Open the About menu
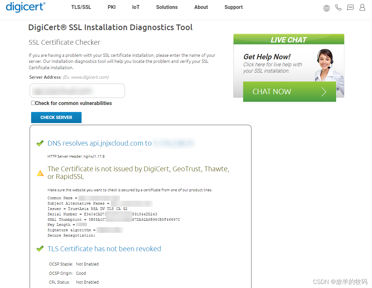Viewport: 372px width, 288px height. pos(201,7)
